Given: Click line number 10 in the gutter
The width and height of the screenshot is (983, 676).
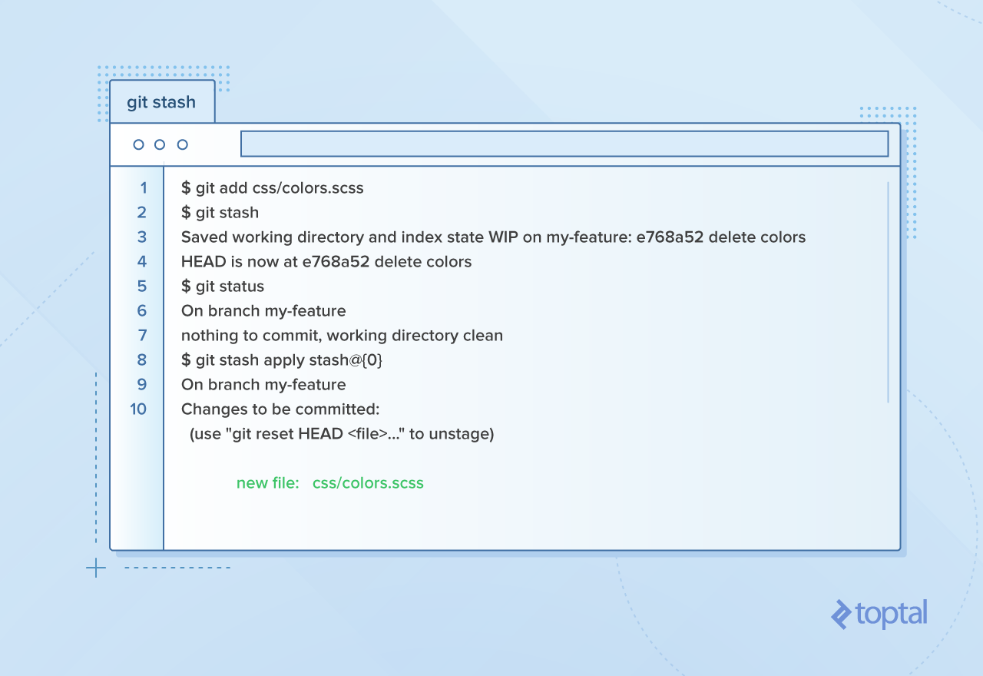Looking at the screenshot, I should pos(138,409).
